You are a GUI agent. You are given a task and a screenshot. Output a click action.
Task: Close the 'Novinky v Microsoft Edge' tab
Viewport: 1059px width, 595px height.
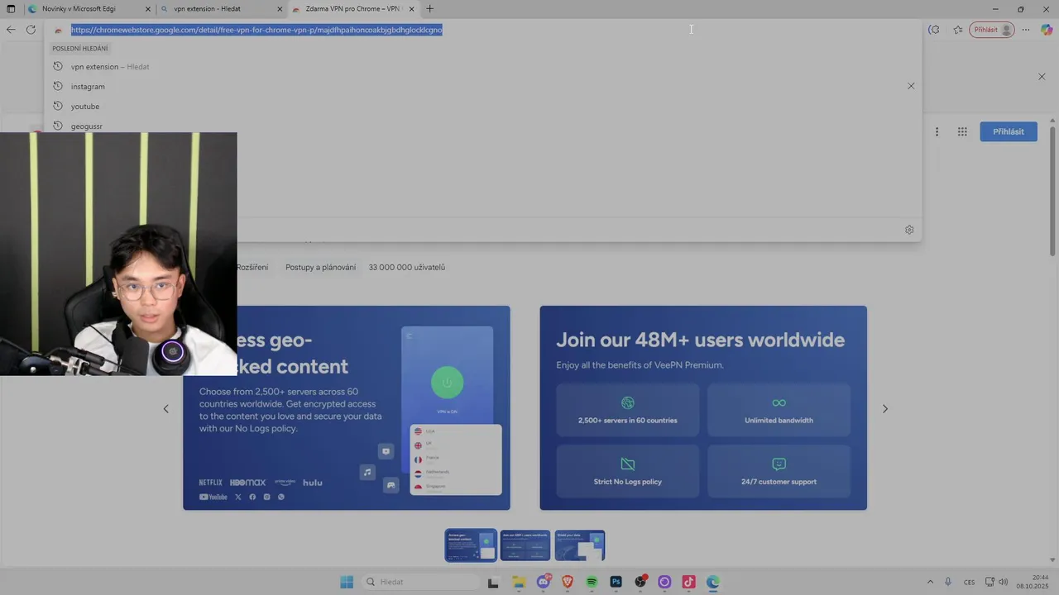tap(148, 9)
